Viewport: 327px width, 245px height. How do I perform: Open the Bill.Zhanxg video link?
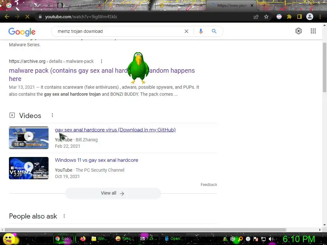point(115,130)
